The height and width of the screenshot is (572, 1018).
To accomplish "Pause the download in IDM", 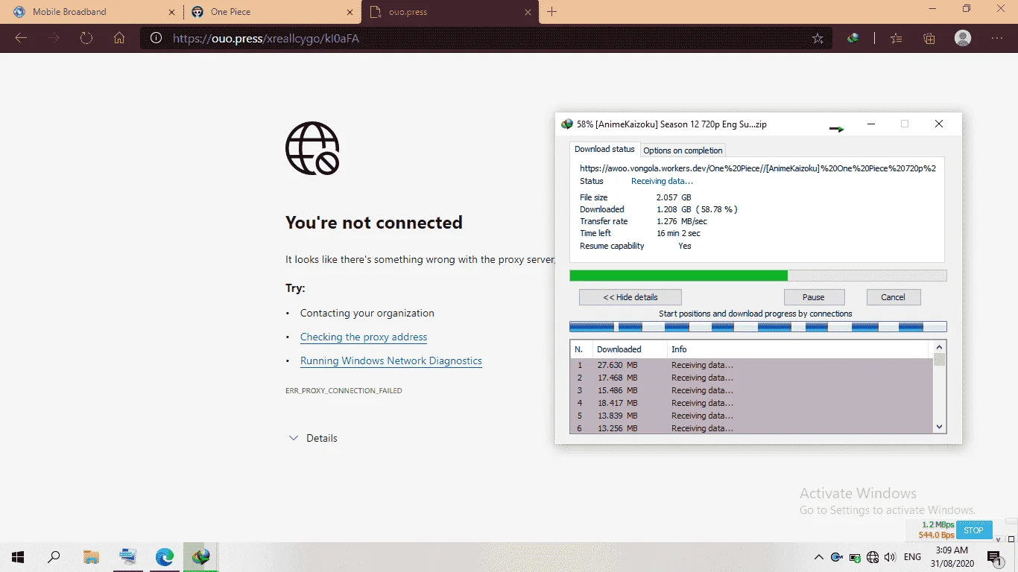I will [x=813, y=297].
